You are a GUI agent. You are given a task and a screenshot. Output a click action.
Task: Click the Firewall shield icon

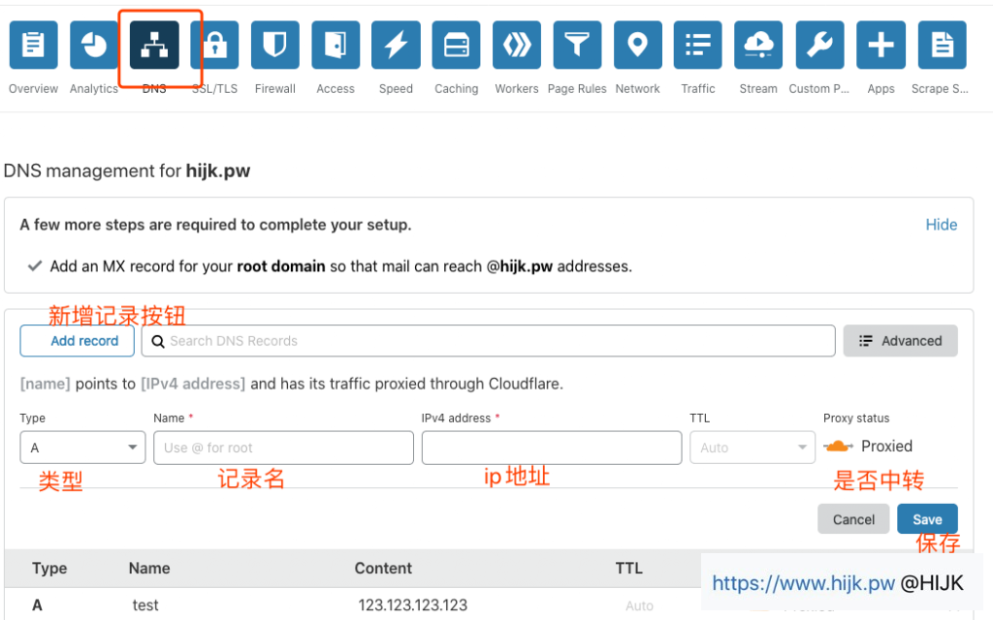274,45
